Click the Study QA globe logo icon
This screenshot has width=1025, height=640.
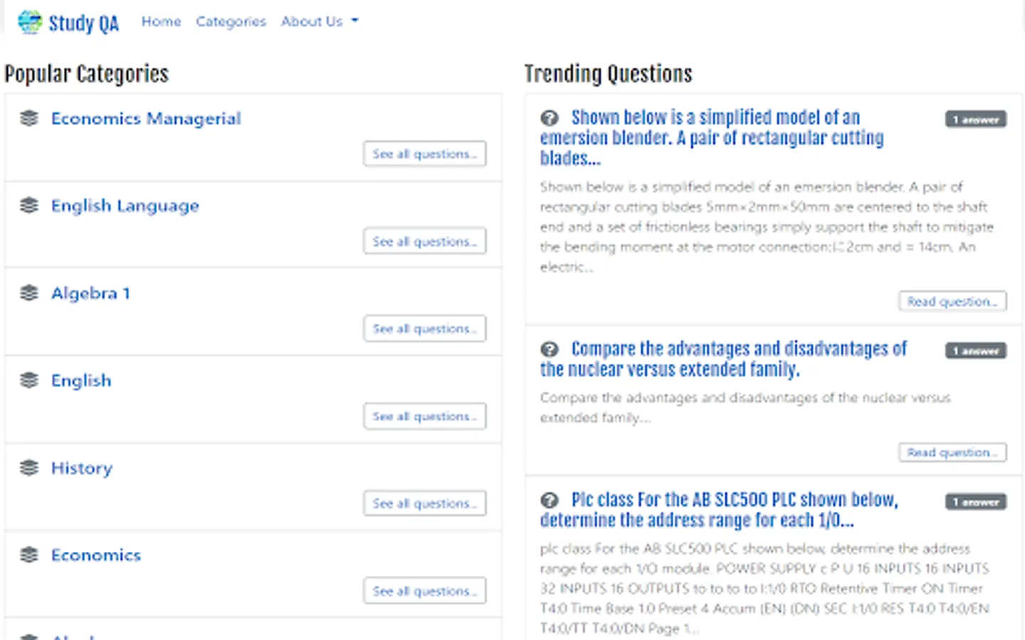[30, 22]
